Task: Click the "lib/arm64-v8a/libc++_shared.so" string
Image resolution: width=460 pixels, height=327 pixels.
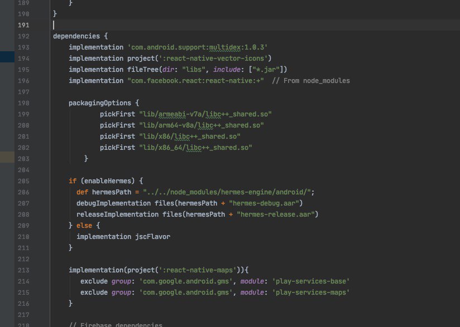Action: click(202, 125)
